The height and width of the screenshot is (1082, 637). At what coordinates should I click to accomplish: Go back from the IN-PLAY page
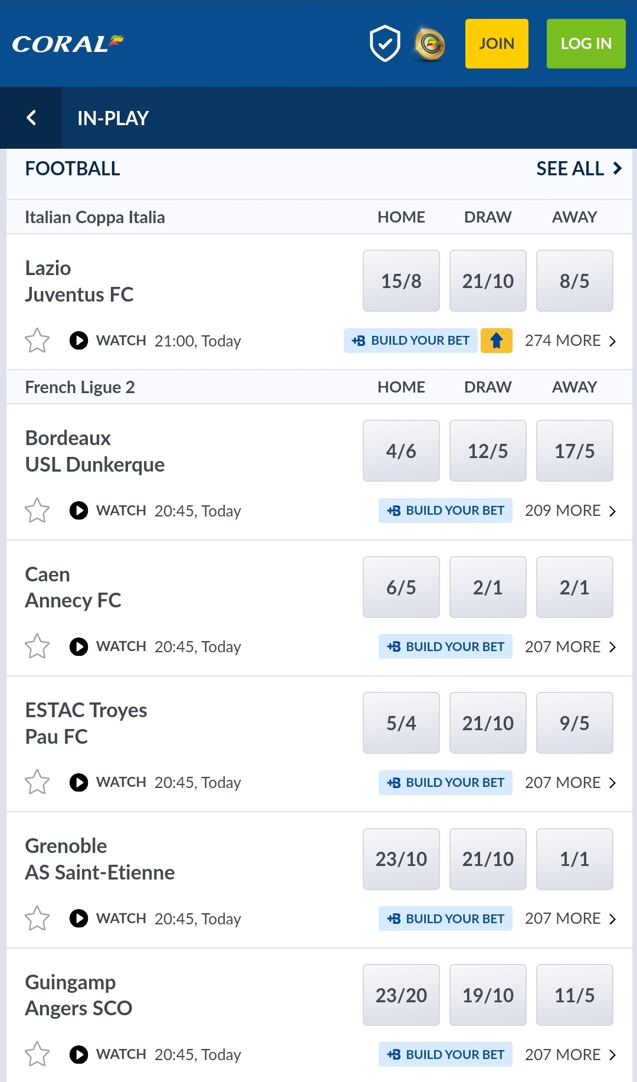(31, 117)
